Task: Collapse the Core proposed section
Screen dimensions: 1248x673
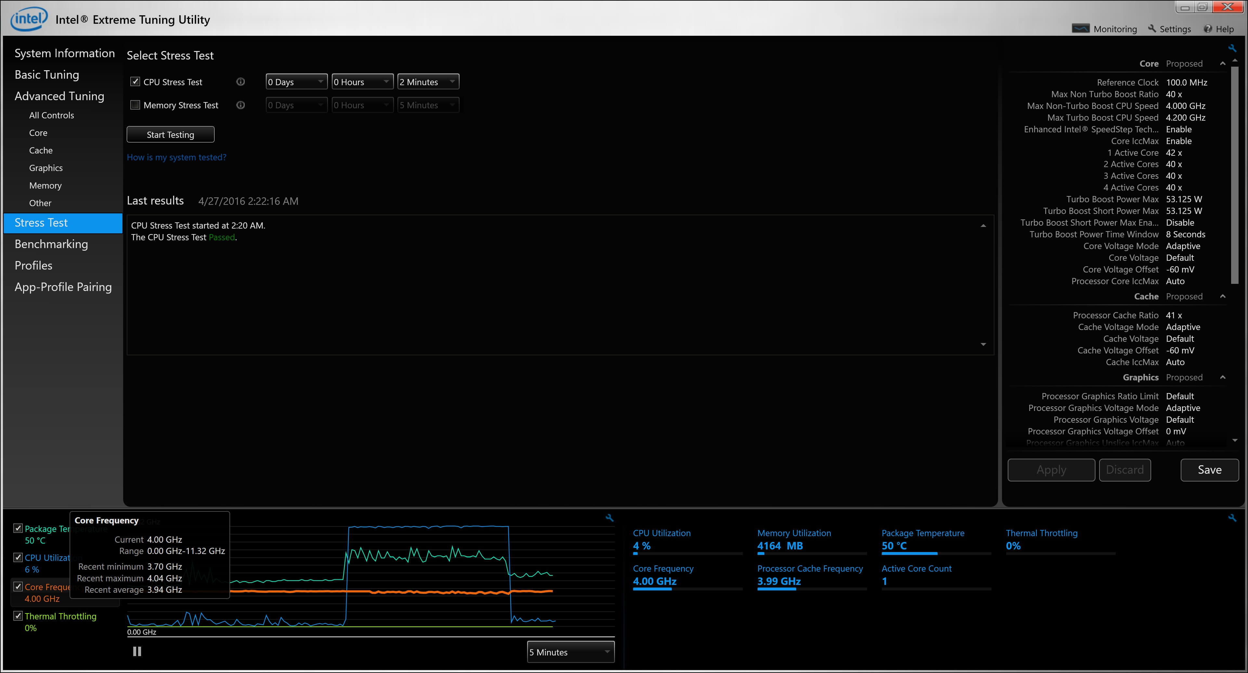Action: coord(1222,63)
